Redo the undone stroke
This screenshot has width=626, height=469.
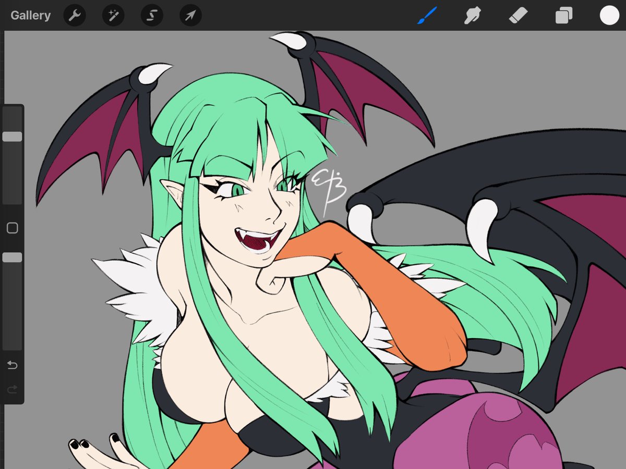(13, 389)
